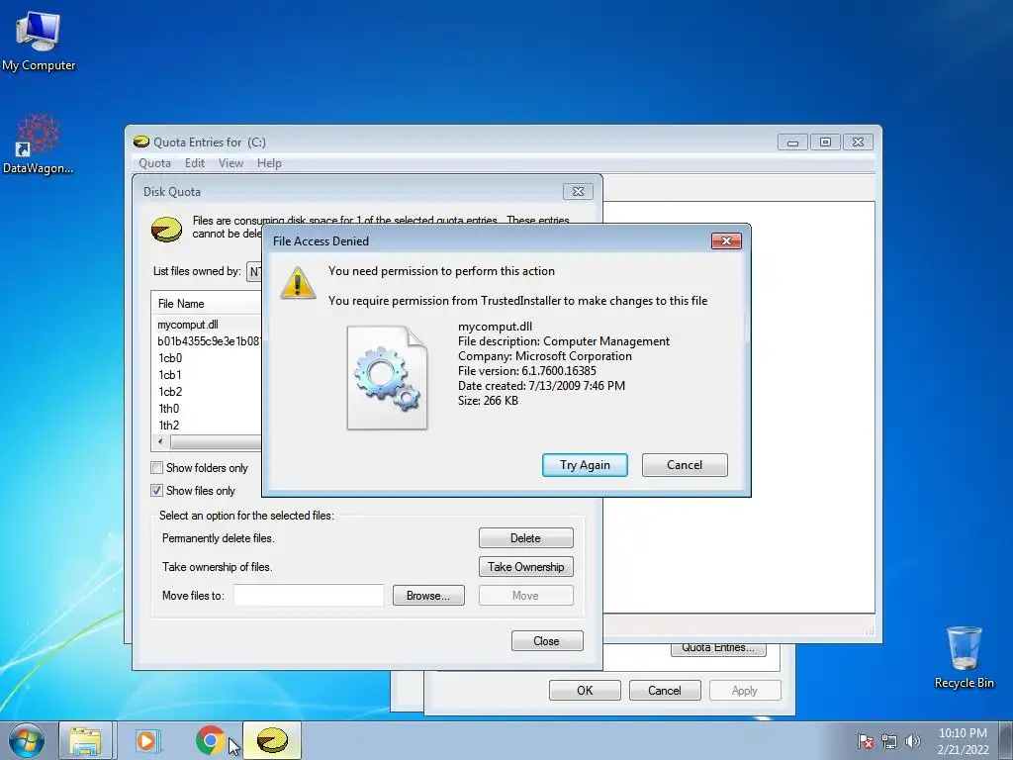Screen dimensions: 1013x760
Task: Open the Help menu
Action: (269, 163)
